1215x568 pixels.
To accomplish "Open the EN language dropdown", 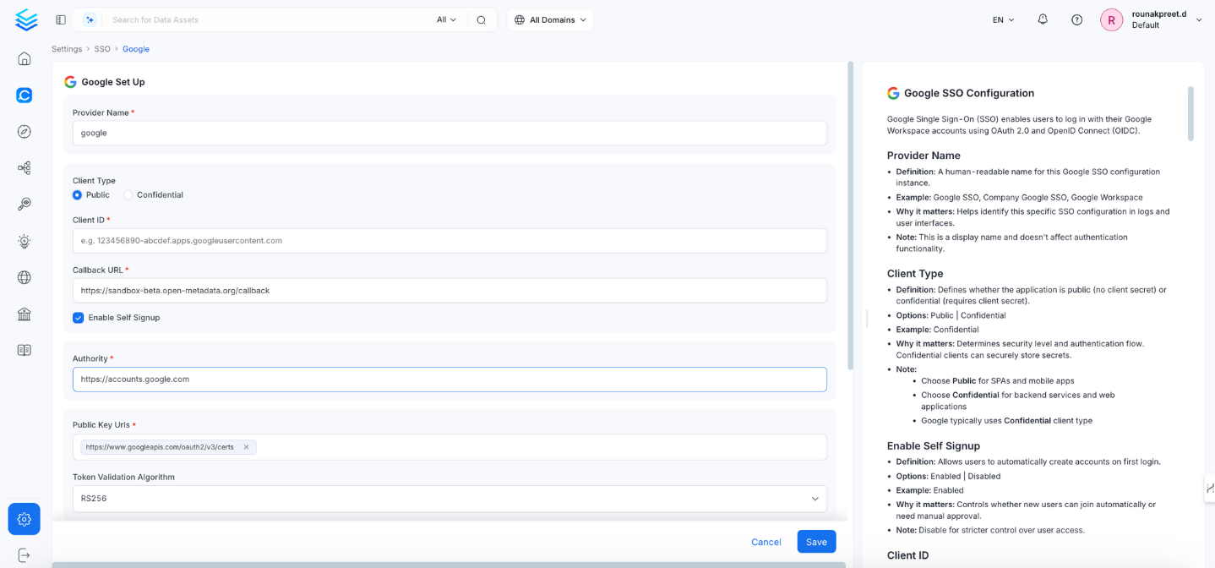I will [1002, 19].
